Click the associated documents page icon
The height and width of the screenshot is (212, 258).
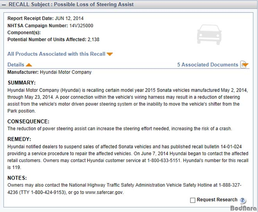244,64
